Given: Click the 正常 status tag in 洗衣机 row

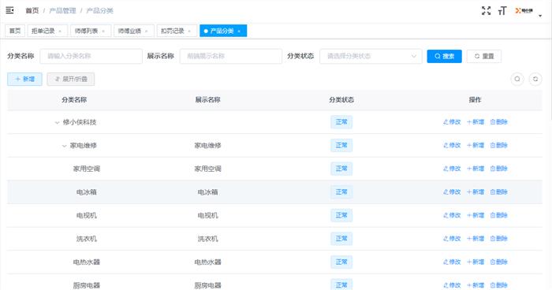Looking at the screenshot, I should click(341, 239).
